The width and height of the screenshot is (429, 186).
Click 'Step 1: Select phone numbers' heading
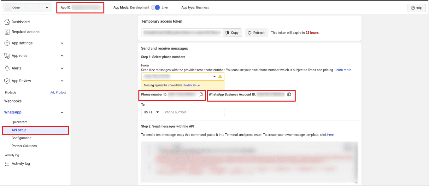163,57
